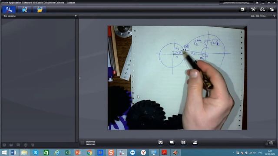Click the camera settings tools icon
The width and height of the screenshot is (278, 156).
[253, 10]
